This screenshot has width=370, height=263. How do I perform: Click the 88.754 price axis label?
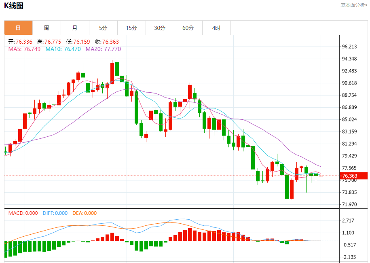click(x=349, y=95)
